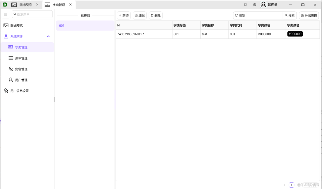
Task: Open page 1 in pagination control
Action: (x=291, y=185)
